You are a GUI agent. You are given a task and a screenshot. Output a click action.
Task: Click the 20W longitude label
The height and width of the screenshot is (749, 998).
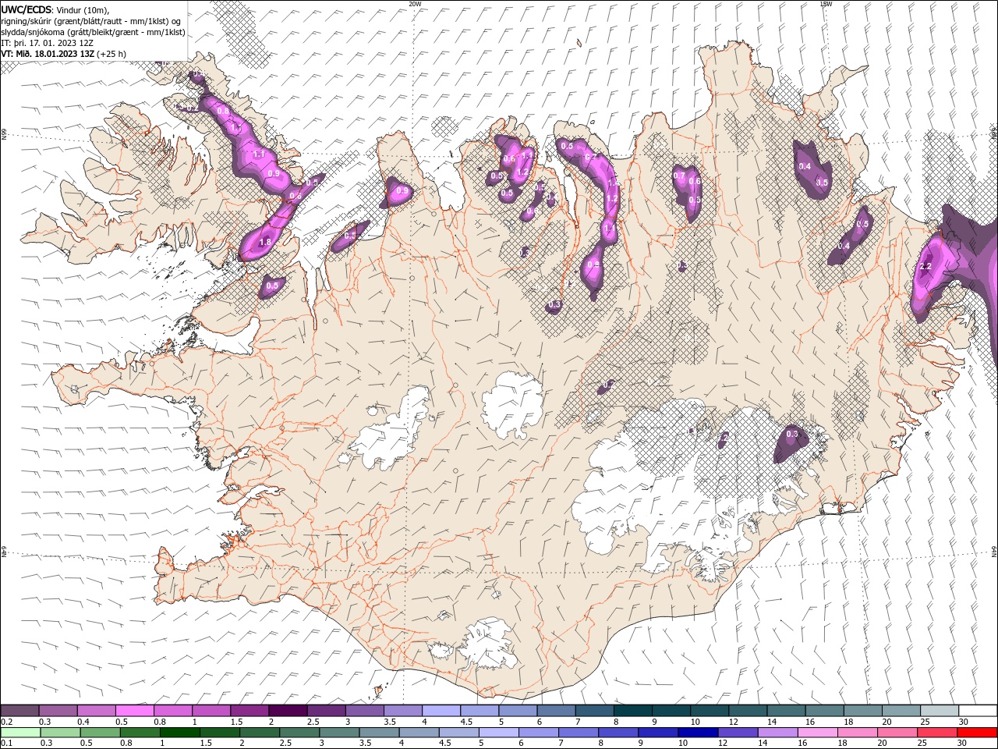[415, 4]
